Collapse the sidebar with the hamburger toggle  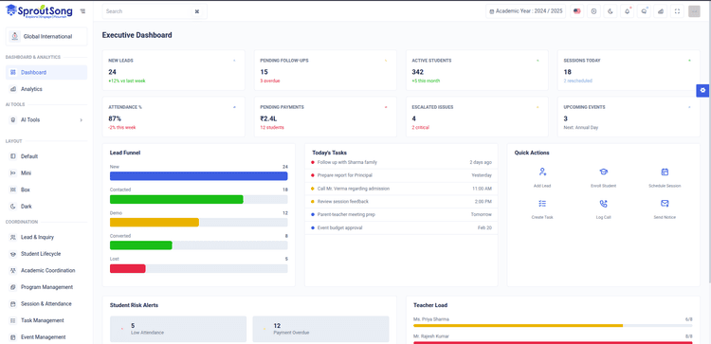(x=82, y=11)
